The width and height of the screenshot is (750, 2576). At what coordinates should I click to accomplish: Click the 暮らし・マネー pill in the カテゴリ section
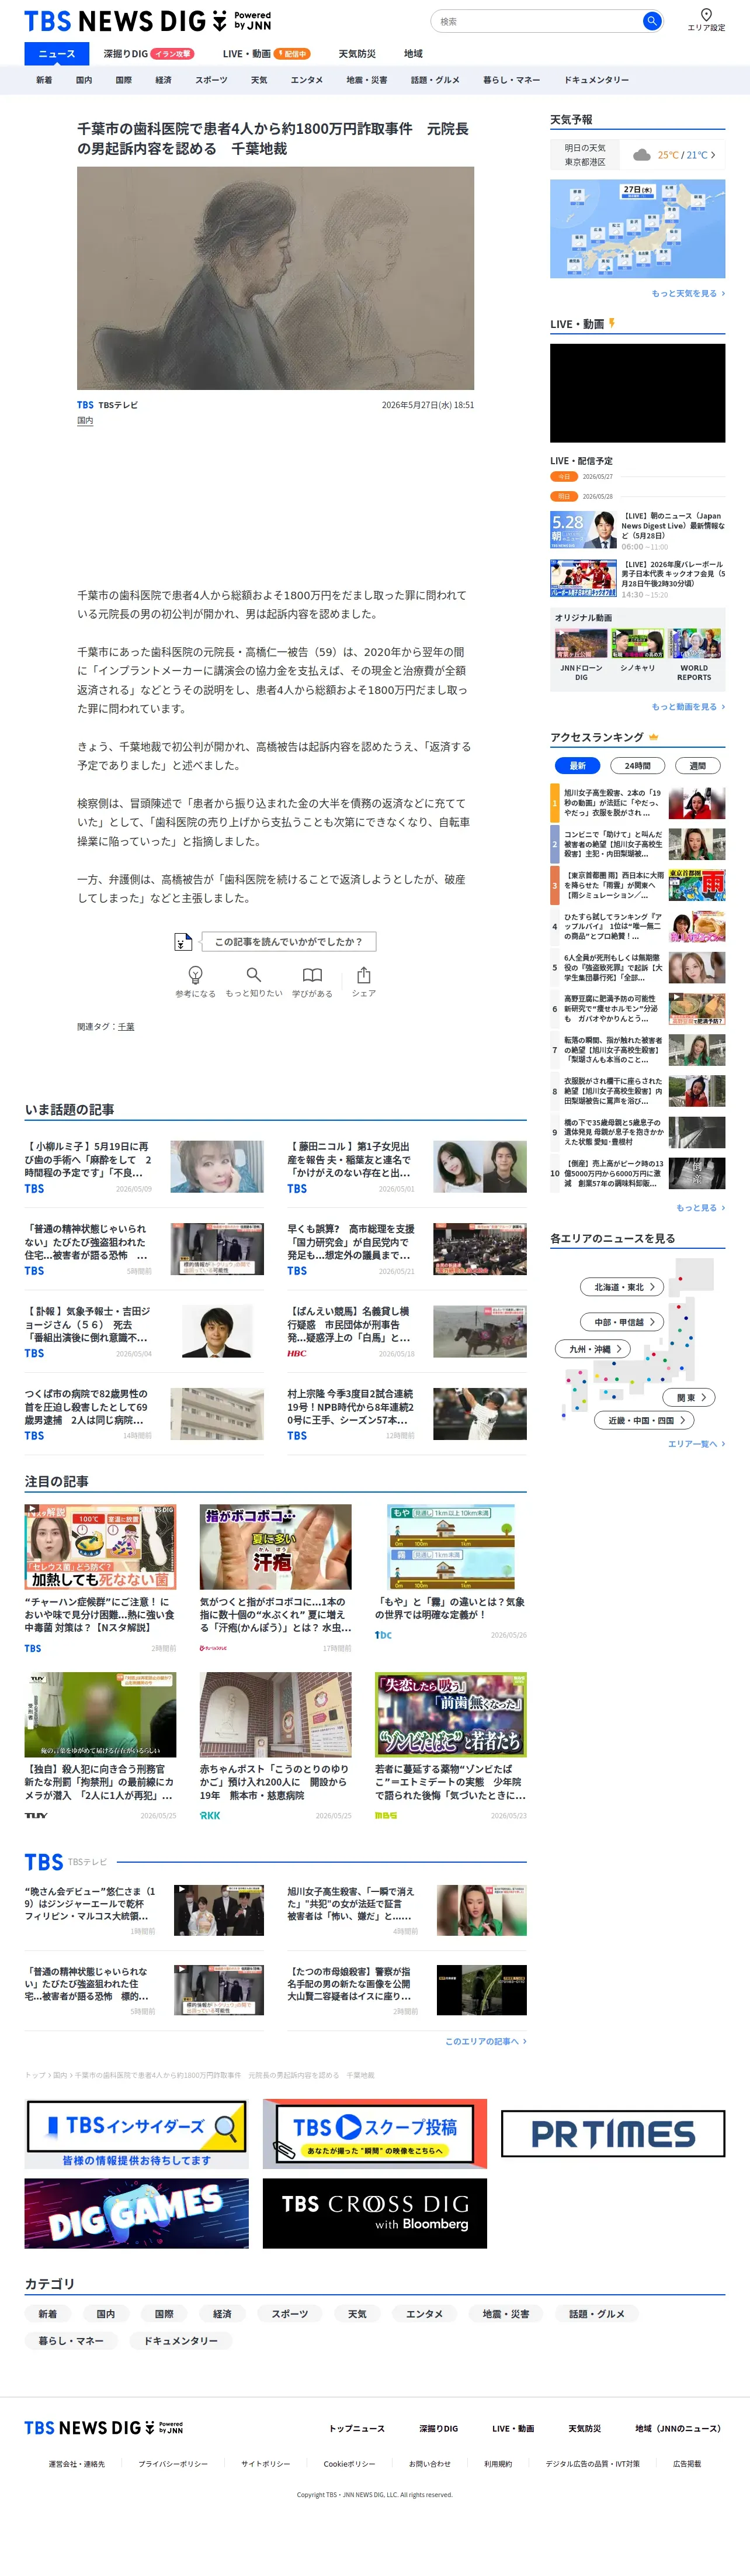point(72,2341)
